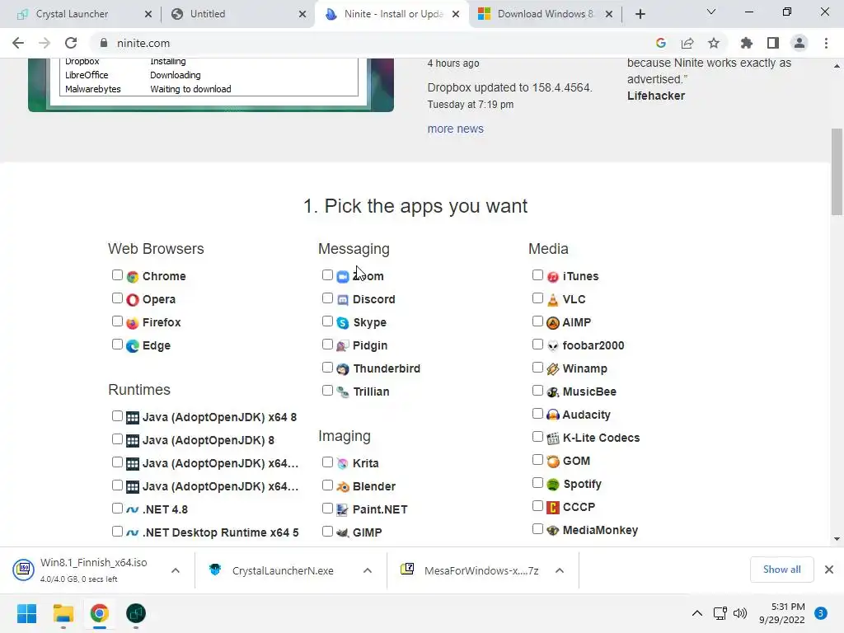Open the notification center badge
This screenshot has height=633, width=844.
pyautogui.click(x=821, y=613)
